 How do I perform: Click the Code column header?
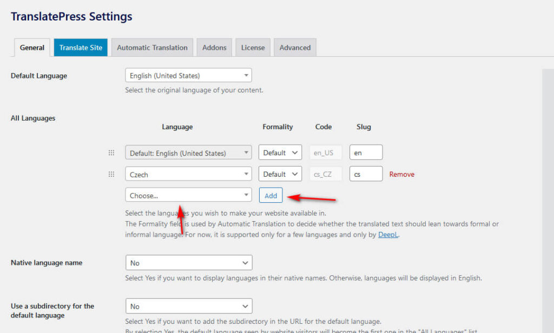(324, 127)
